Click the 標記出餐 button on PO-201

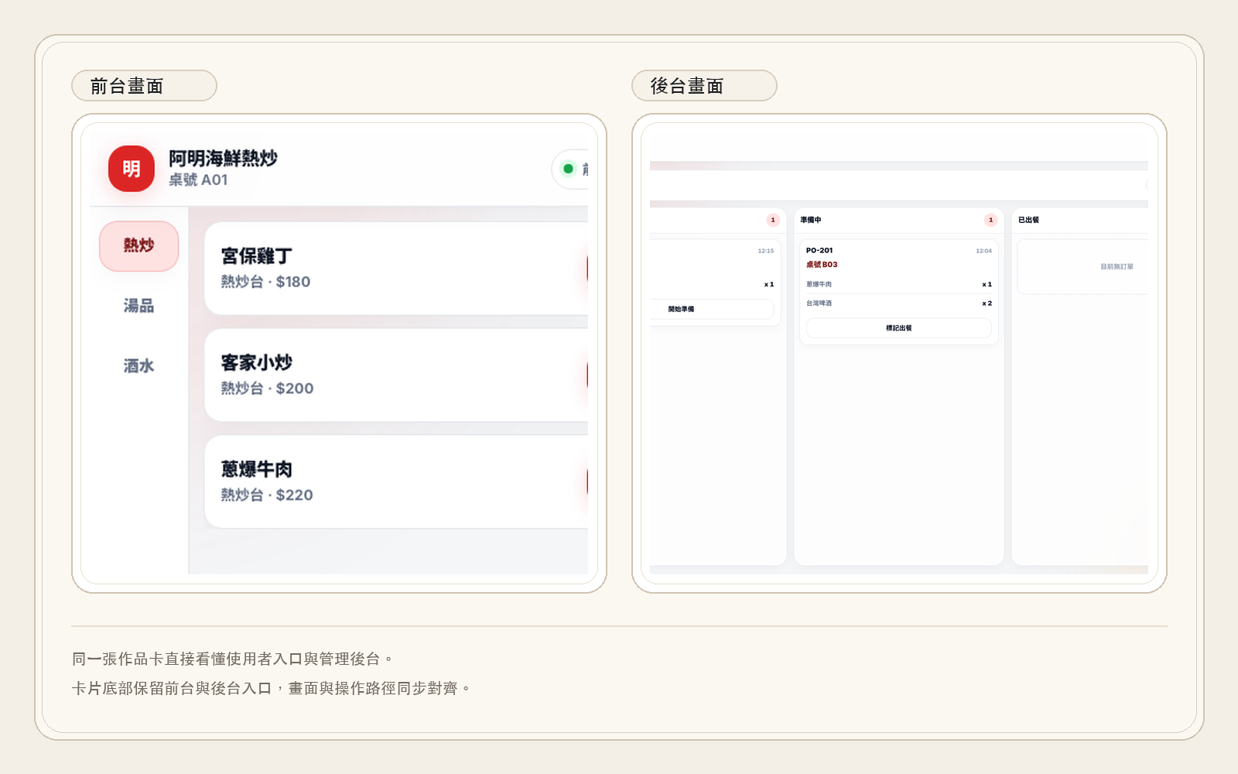tap(899, 328)
